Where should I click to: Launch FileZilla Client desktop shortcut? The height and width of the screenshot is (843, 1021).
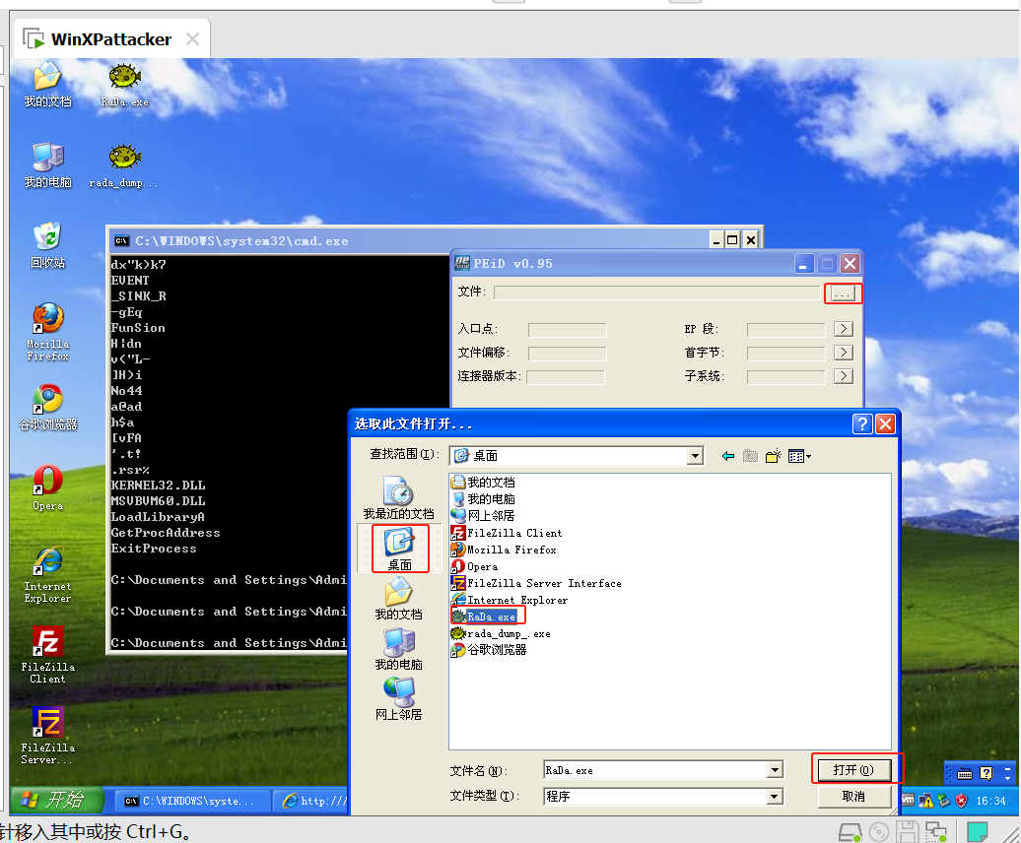pos(47,655)
